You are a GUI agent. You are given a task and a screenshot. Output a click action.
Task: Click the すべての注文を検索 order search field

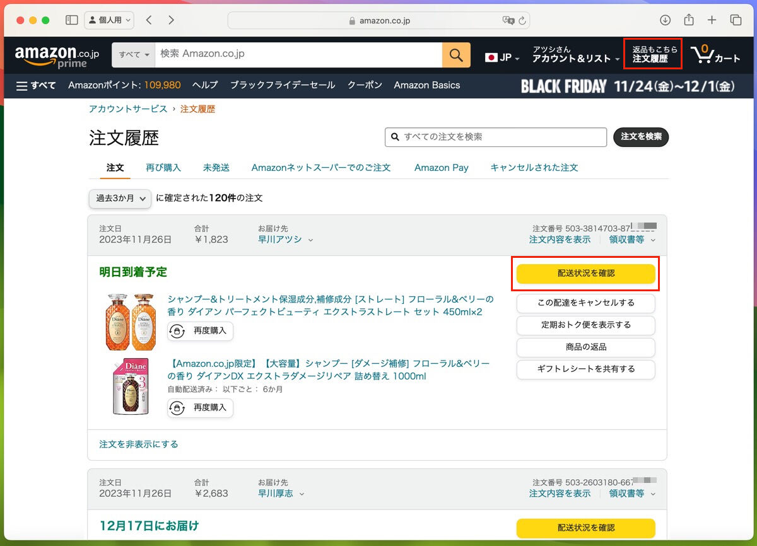496,137
